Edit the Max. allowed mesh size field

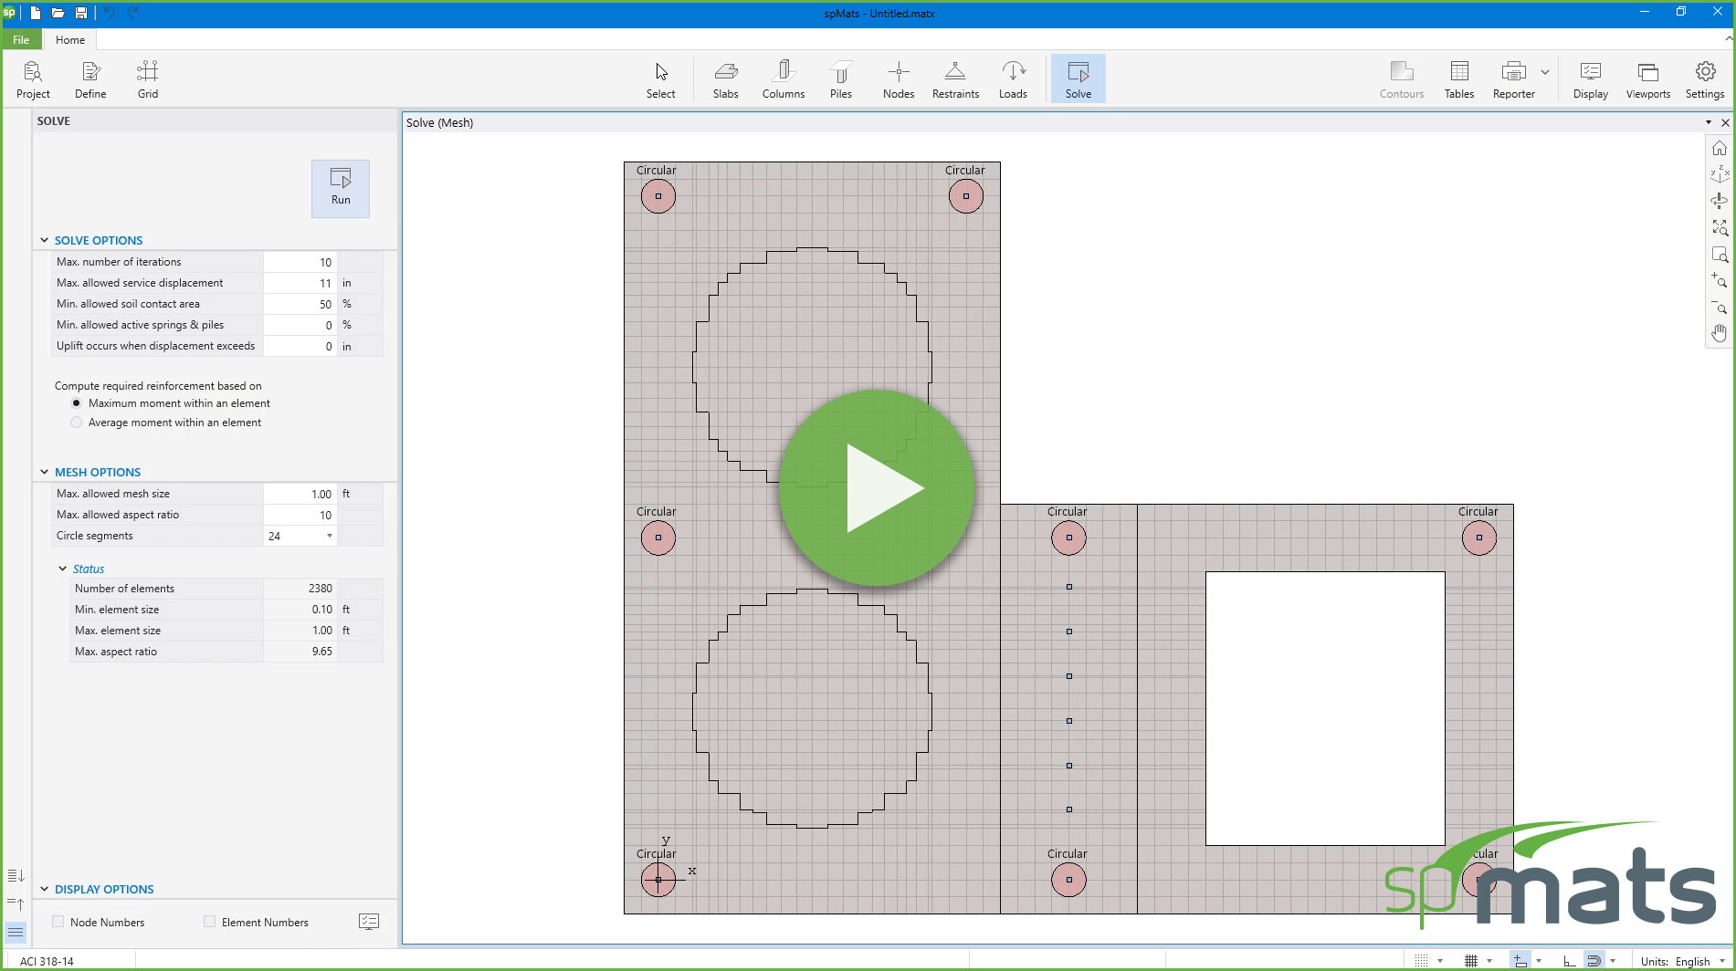[300, 494]
